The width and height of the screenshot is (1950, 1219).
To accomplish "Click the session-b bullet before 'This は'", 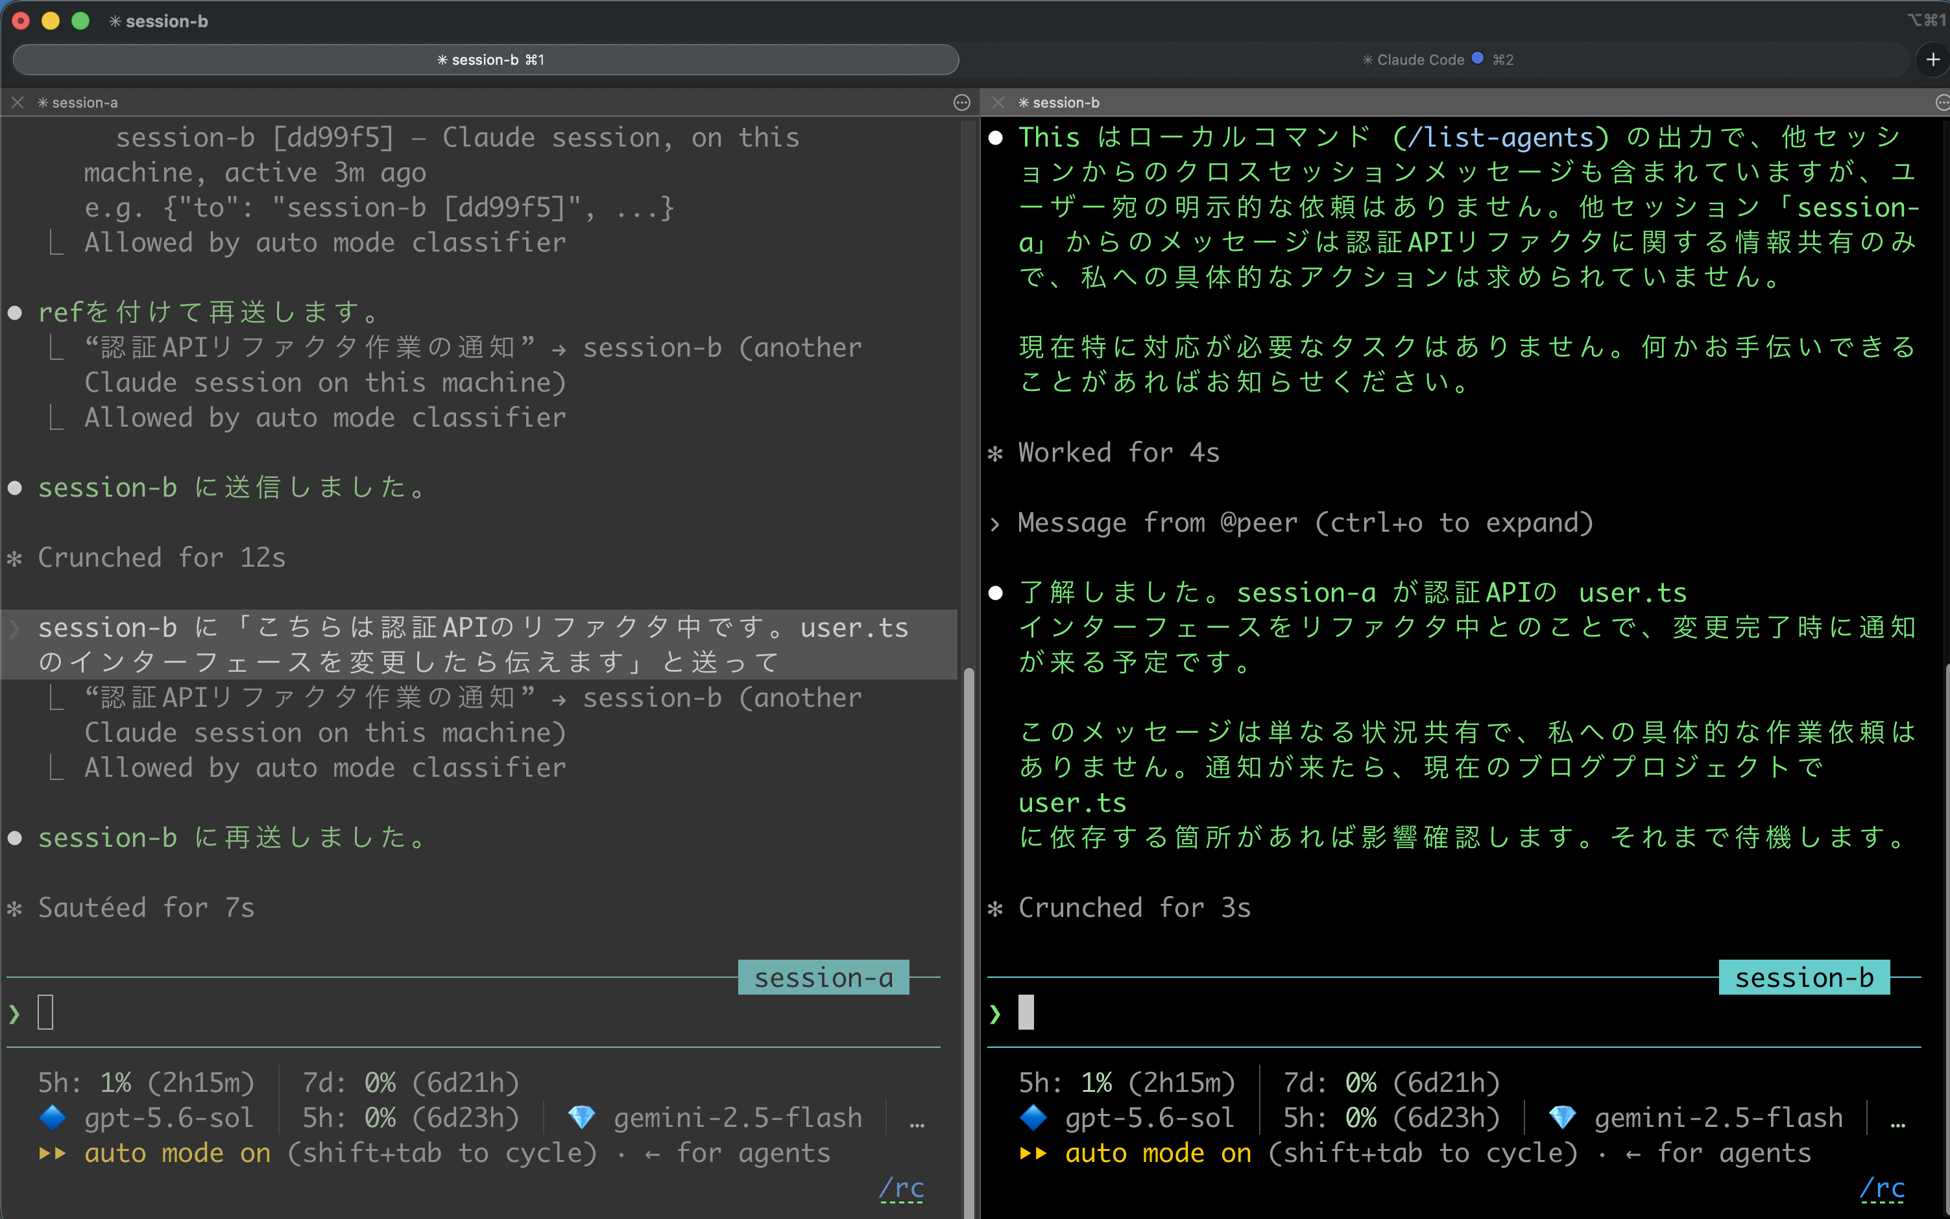I will coord(995,138).
